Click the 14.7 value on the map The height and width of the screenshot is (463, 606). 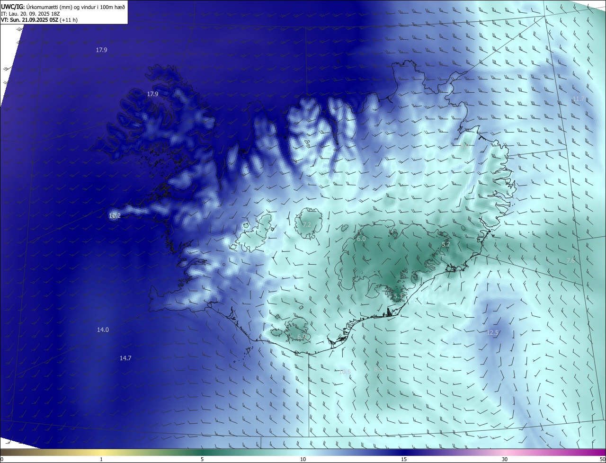[x=125, y=358]
